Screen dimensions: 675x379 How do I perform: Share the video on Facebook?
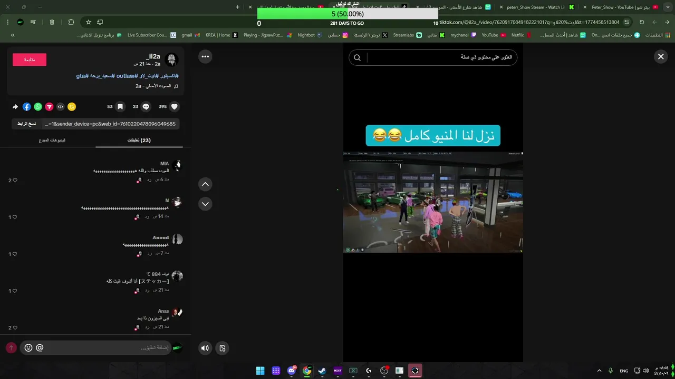point(26,107)
